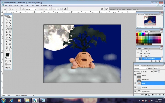Open the layer Fill arrow
165x103 pixels.
tap(159, 71)
